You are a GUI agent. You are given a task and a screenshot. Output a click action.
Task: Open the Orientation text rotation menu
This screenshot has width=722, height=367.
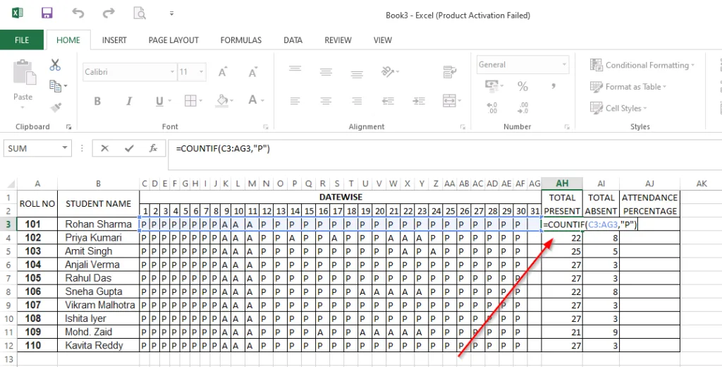point(388,71)
